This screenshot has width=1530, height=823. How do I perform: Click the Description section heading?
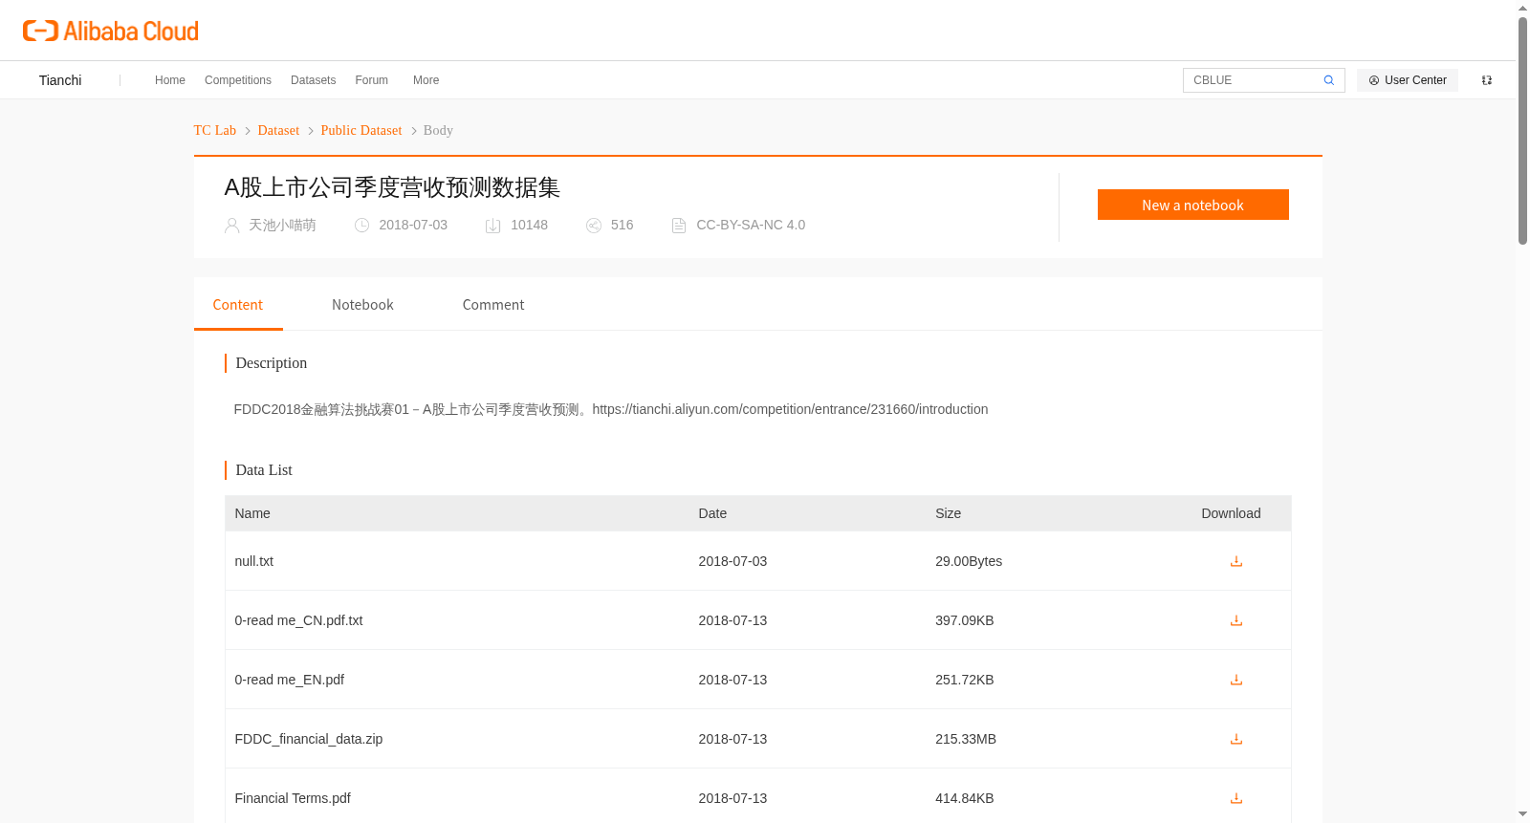(272, 363)
